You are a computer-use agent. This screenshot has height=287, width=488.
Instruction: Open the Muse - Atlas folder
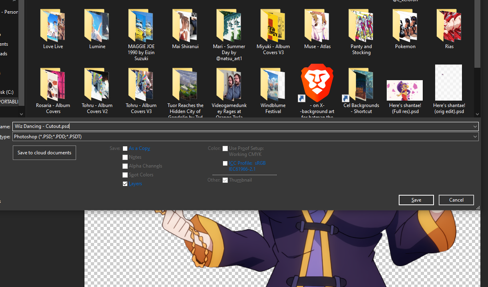click(x=317, y=26)
